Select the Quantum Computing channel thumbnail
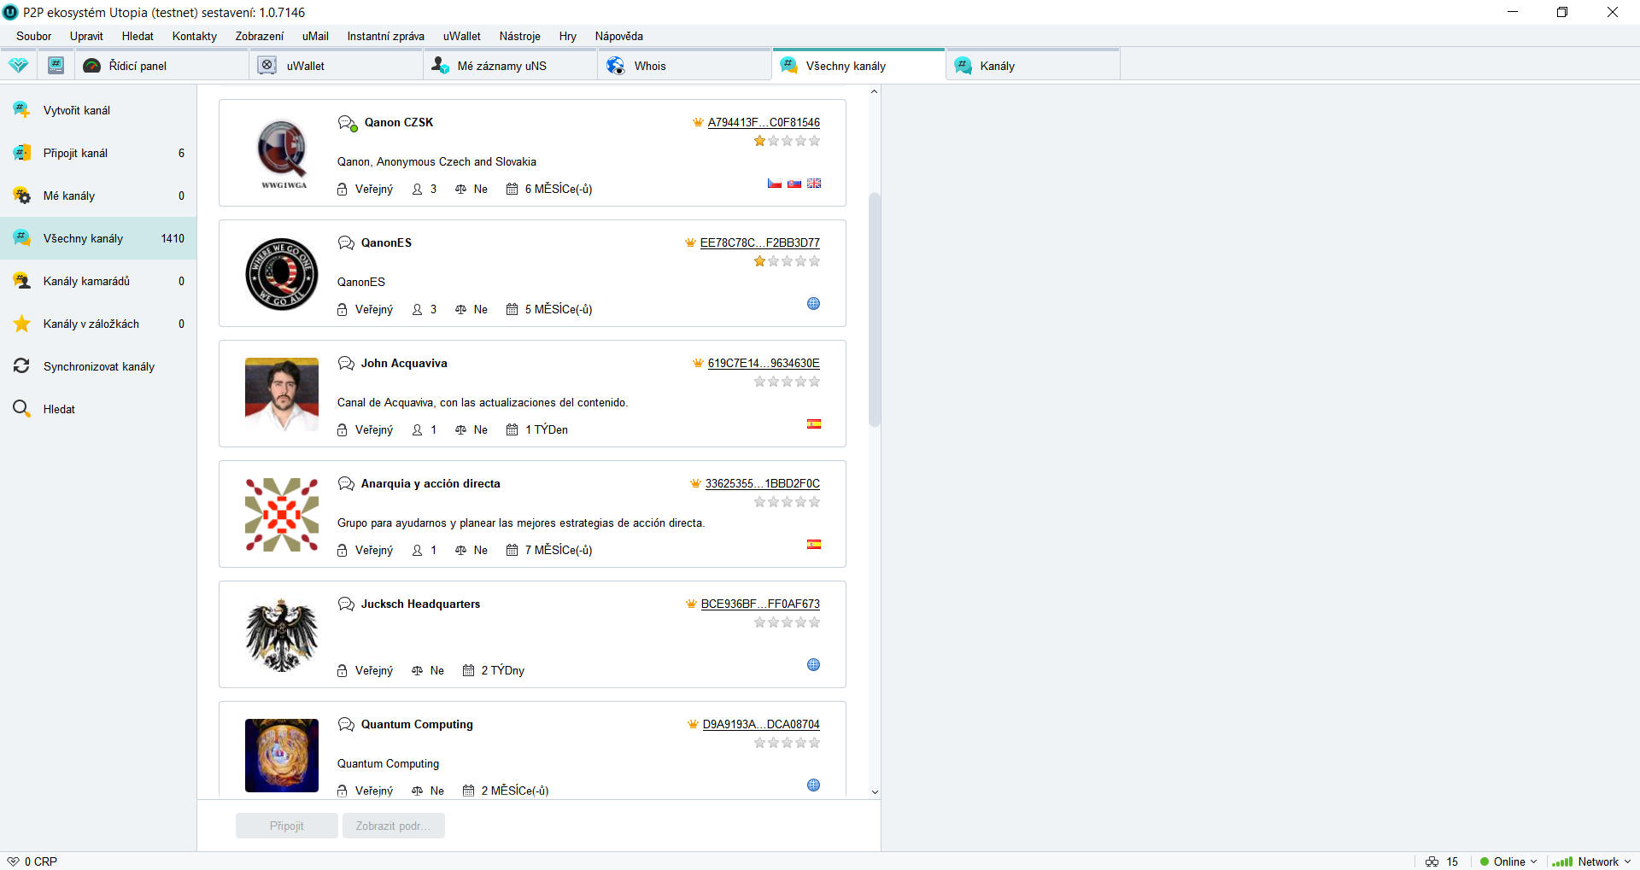This screenshot has height=870, width=1640. tap(281, 755)
